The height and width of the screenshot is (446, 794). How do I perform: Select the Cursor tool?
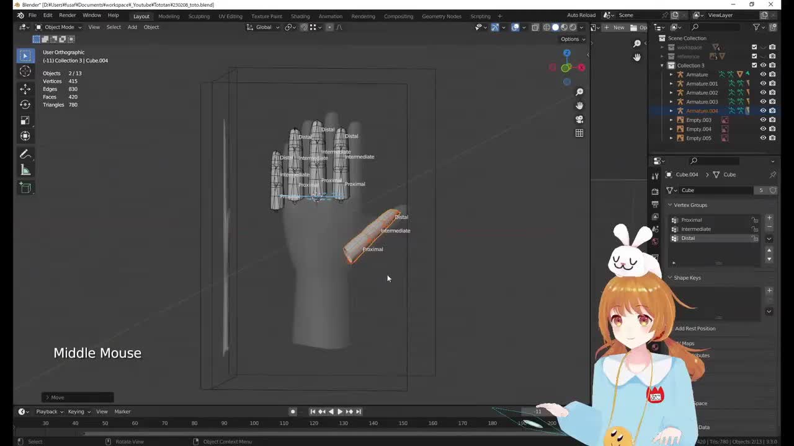click(x=25, y=71)
